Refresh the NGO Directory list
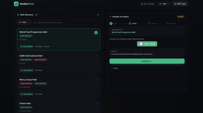 [98, 15]
